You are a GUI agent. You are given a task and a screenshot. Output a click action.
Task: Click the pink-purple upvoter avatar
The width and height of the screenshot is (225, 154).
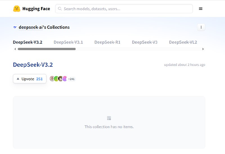pos(64,79)
